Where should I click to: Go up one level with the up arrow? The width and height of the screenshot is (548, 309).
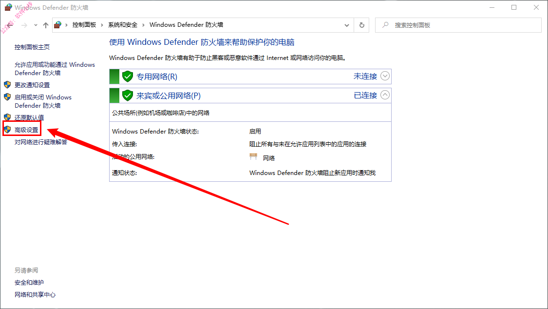(46, 25)
